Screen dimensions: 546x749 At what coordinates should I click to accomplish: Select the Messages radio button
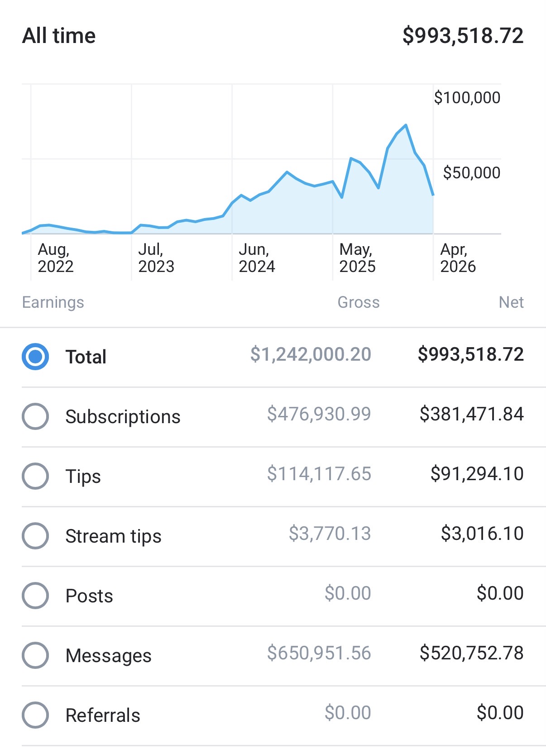click(35, 655)
